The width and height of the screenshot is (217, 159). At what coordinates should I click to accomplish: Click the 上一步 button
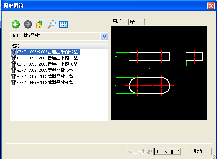coord(140,151)
